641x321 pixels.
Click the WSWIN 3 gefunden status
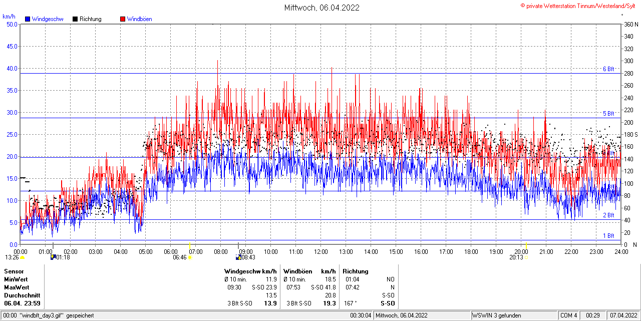point(497,315)
